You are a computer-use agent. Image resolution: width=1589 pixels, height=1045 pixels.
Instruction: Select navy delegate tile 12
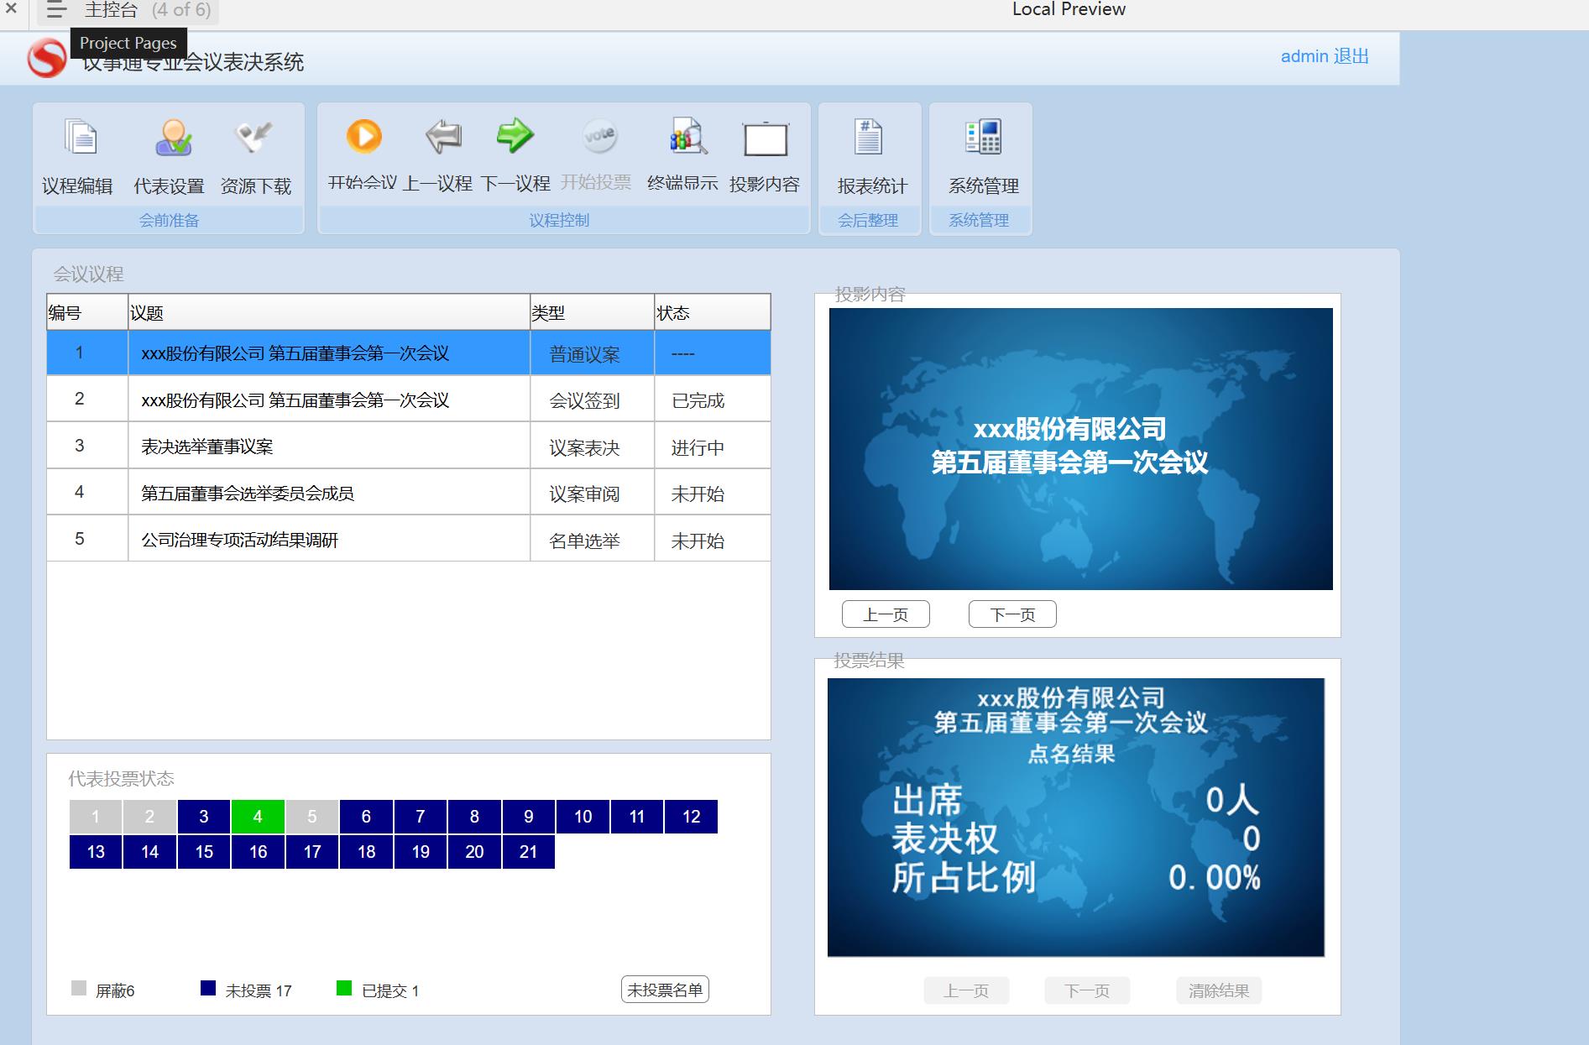tap(691, 817)
